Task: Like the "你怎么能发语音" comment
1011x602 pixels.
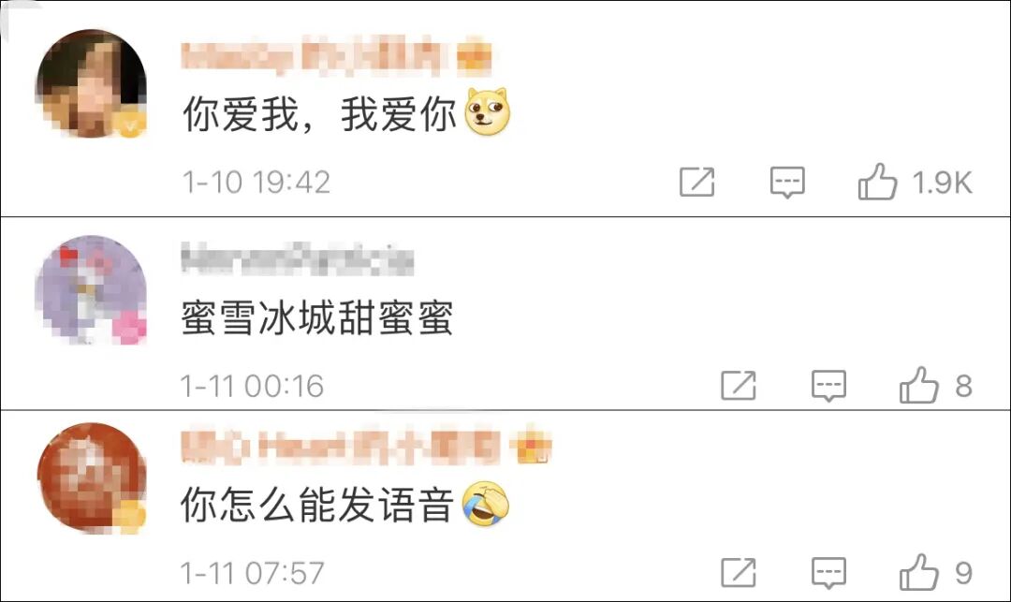Action: [919, 572]
